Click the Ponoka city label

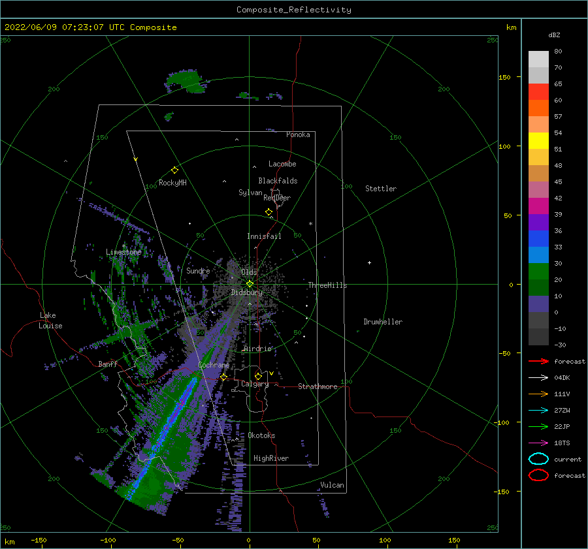point(298,134)
